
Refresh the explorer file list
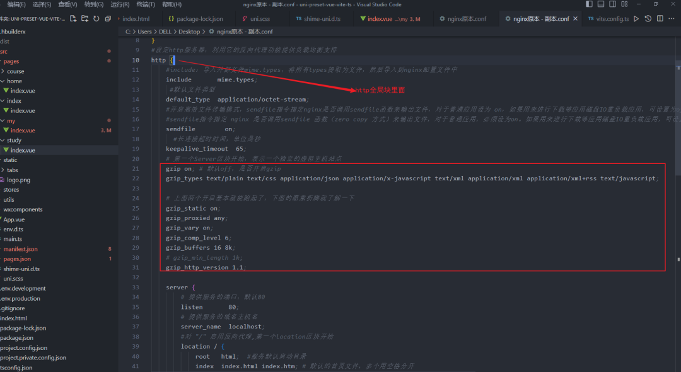pos(96,18)
